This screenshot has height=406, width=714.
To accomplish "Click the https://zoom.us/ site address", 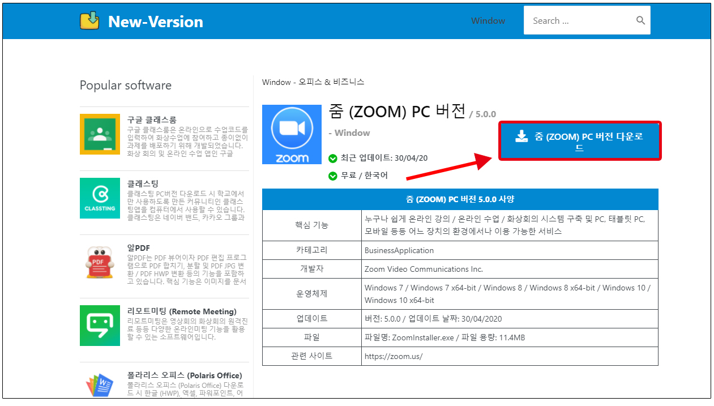I will [x=394, y=356].
